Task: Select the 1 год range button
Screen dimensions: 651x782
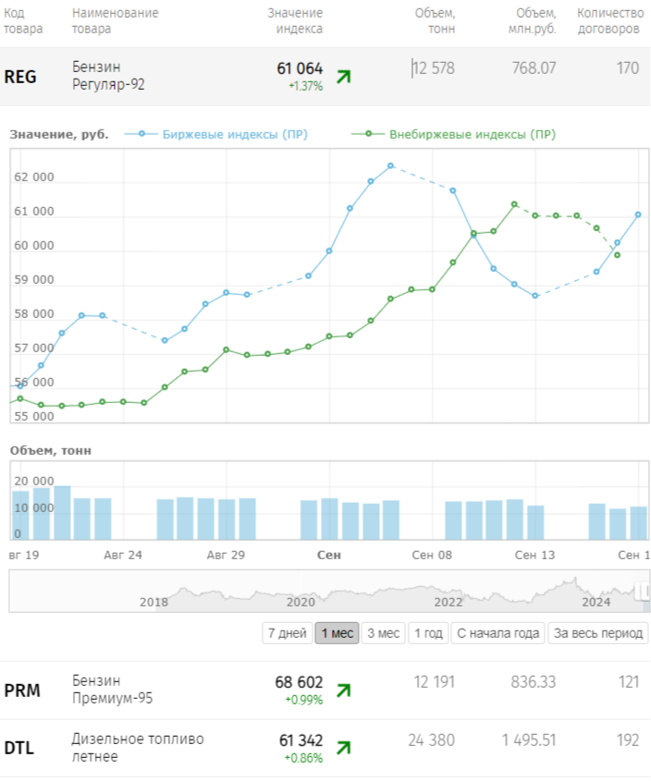Action: click(428, 633)
